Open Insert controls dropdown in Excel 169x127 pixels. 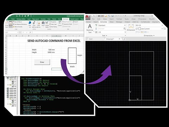pos(43,24)
